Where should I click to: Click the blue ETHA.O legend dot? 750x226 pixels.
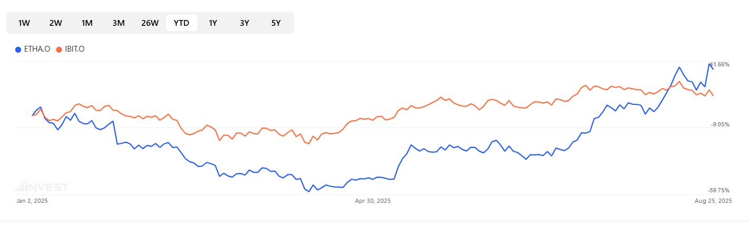[18, 50]
